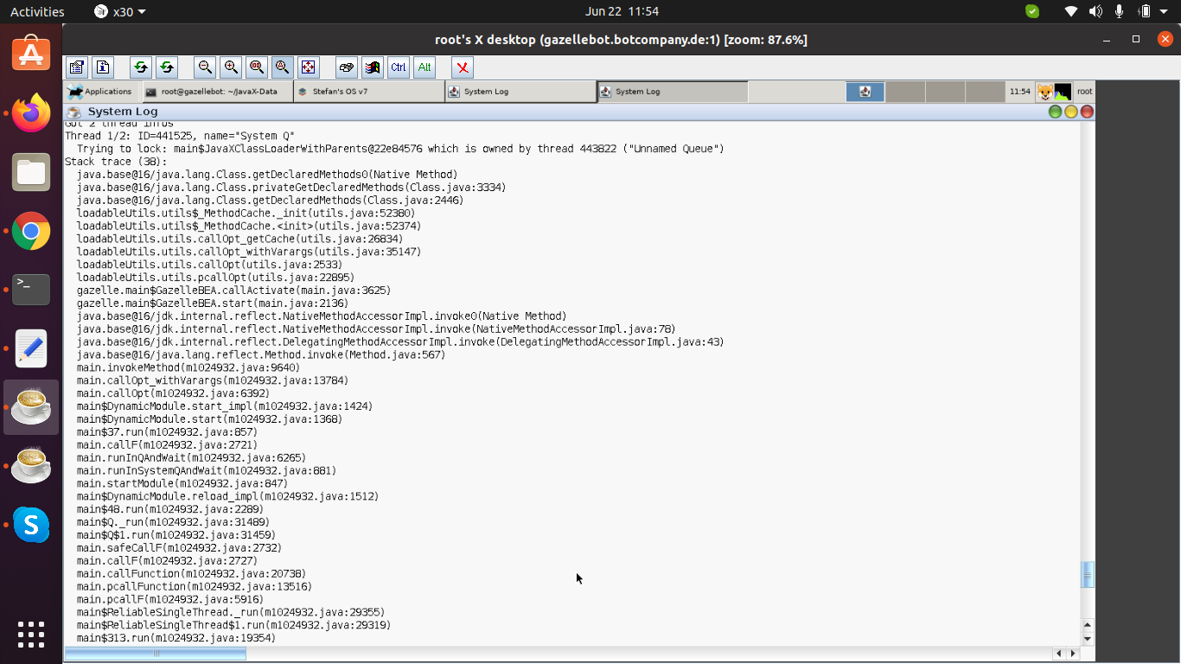
Task: Toggle automatic zoom scaling button
Action: pos(282,67)
